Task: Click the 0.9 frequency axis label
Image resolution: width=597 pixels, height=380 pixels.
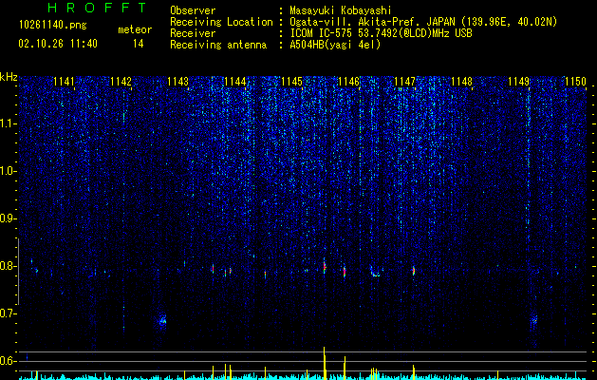Action: (8, 218)
